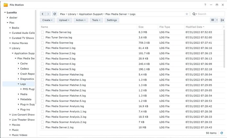Switch to list view mode icon
Viewport: 227px width, 138px height.
(x=213, y=20)
